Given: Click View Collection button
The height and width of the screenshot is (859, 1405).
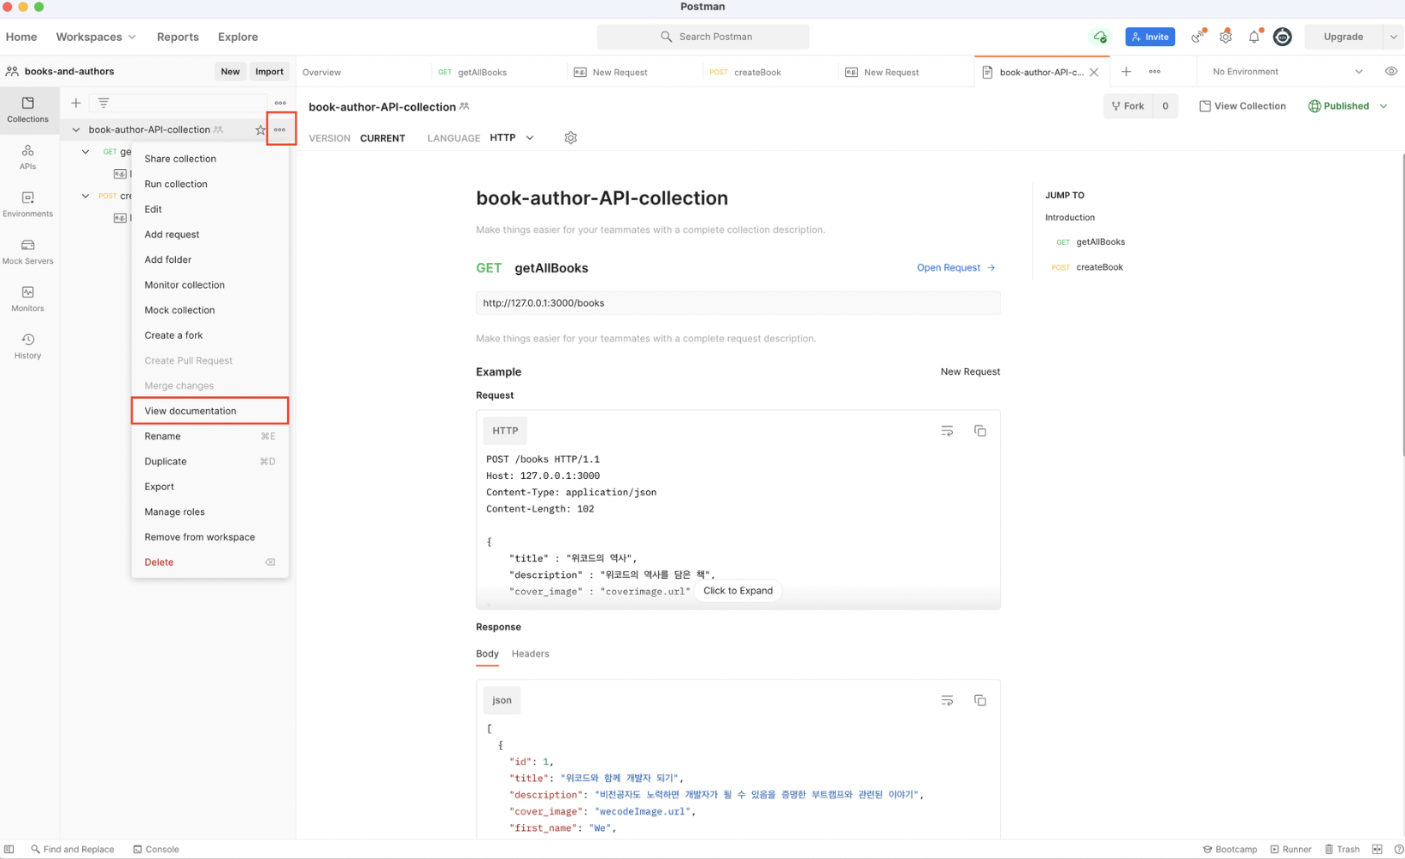Looking at the screenshot, I should pos(1242,106).
